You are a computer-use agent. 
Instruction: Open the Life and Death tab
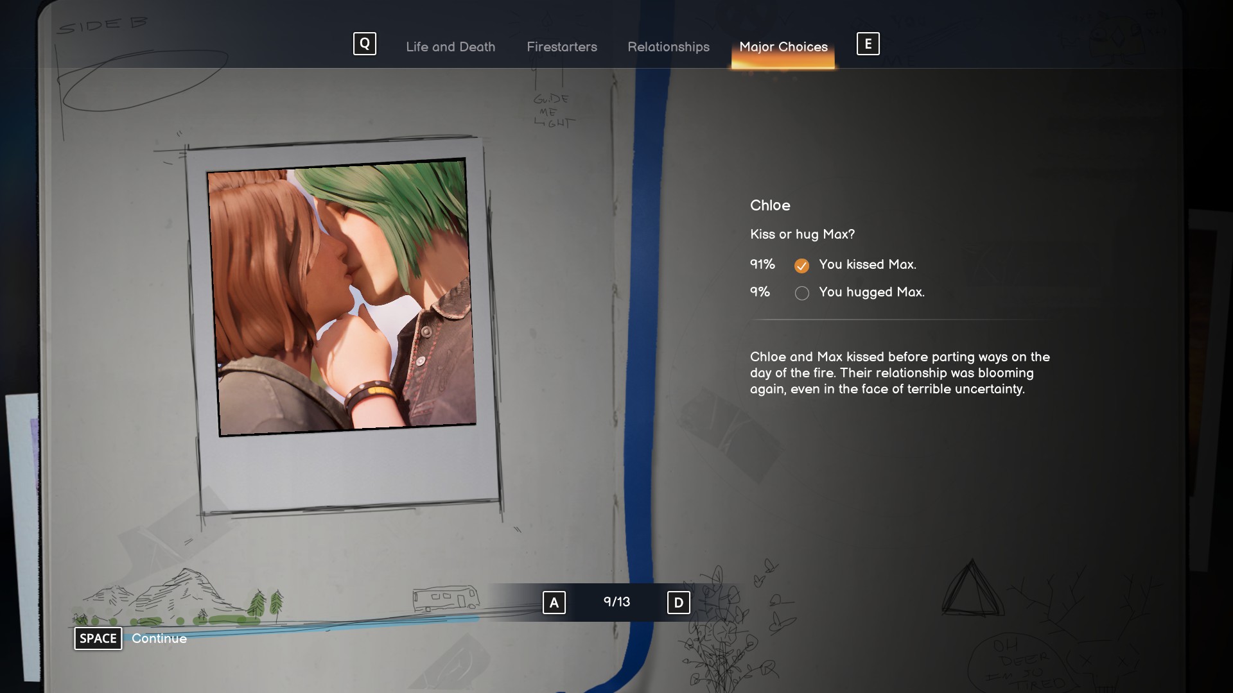coord(450,47)
